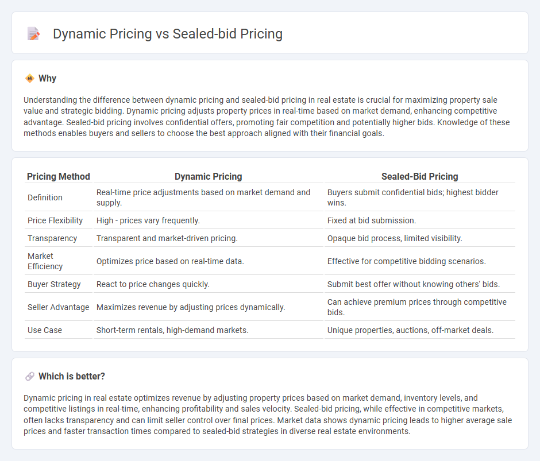The height and width of the screenshot is (461, 540).
Task: Click the orange diamond icon next to Why
Action: tap(30, 79)
